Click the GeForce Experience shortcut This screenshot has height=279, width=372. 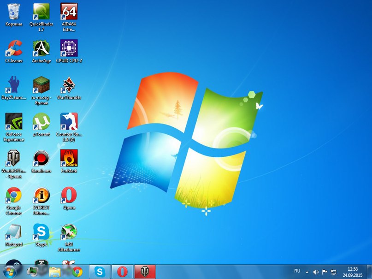point(14,122)
